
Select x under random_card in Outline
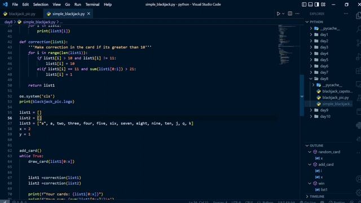(x=322, y=158)
